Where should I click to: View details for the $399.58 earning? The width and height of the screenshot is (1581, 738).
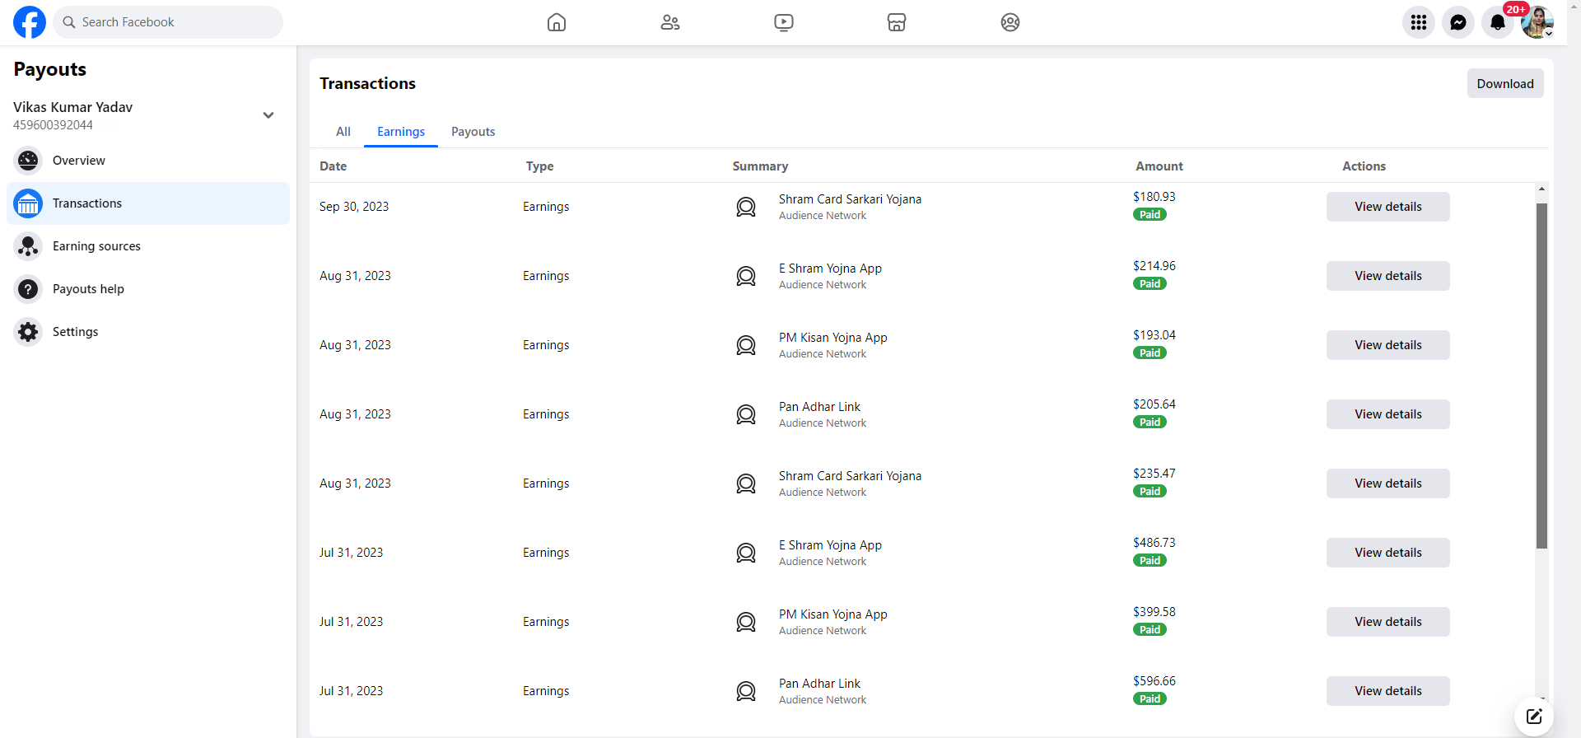pyautogui.click(x=1388, y=622)
